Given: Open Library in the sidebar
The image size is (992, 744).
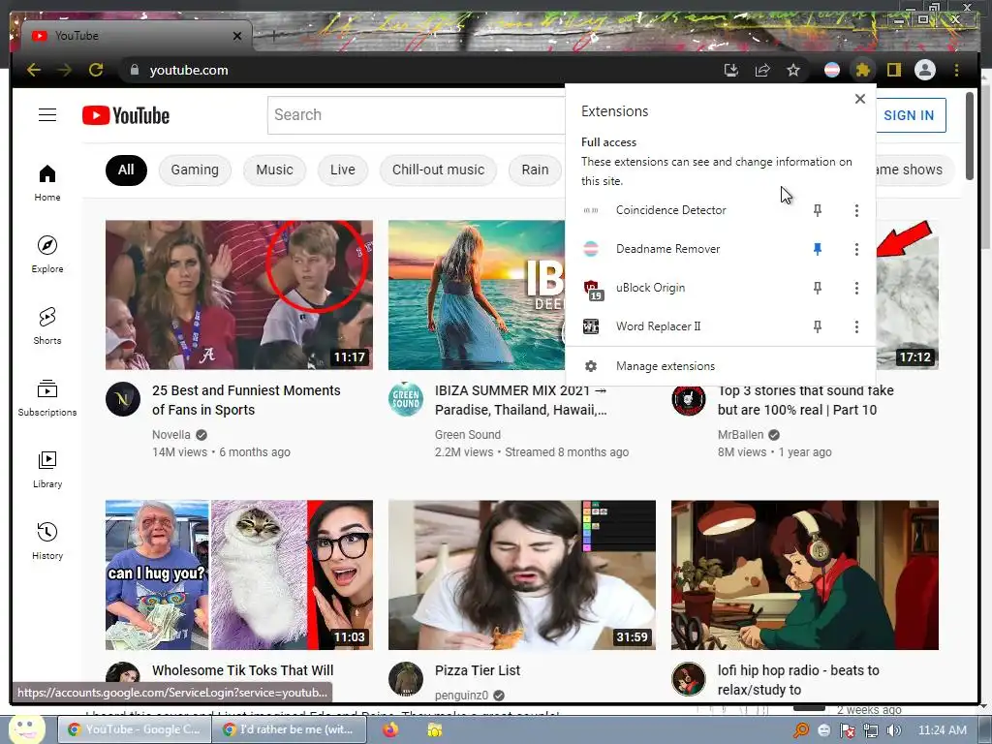Looking at the screenshot, I should (x=47, y=469).
